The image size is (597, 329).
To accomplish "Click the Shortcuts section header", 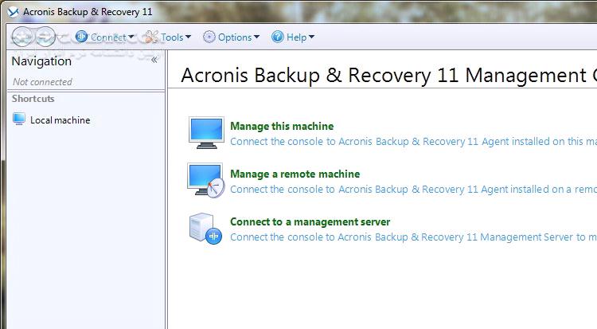I will (x=33, y=99).
